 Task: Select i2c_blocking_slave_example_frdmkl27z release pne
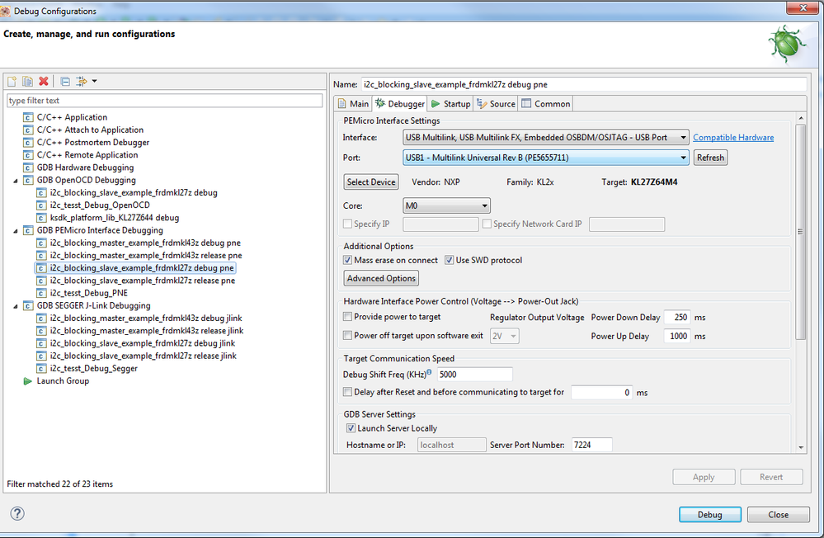pos(143,281)
